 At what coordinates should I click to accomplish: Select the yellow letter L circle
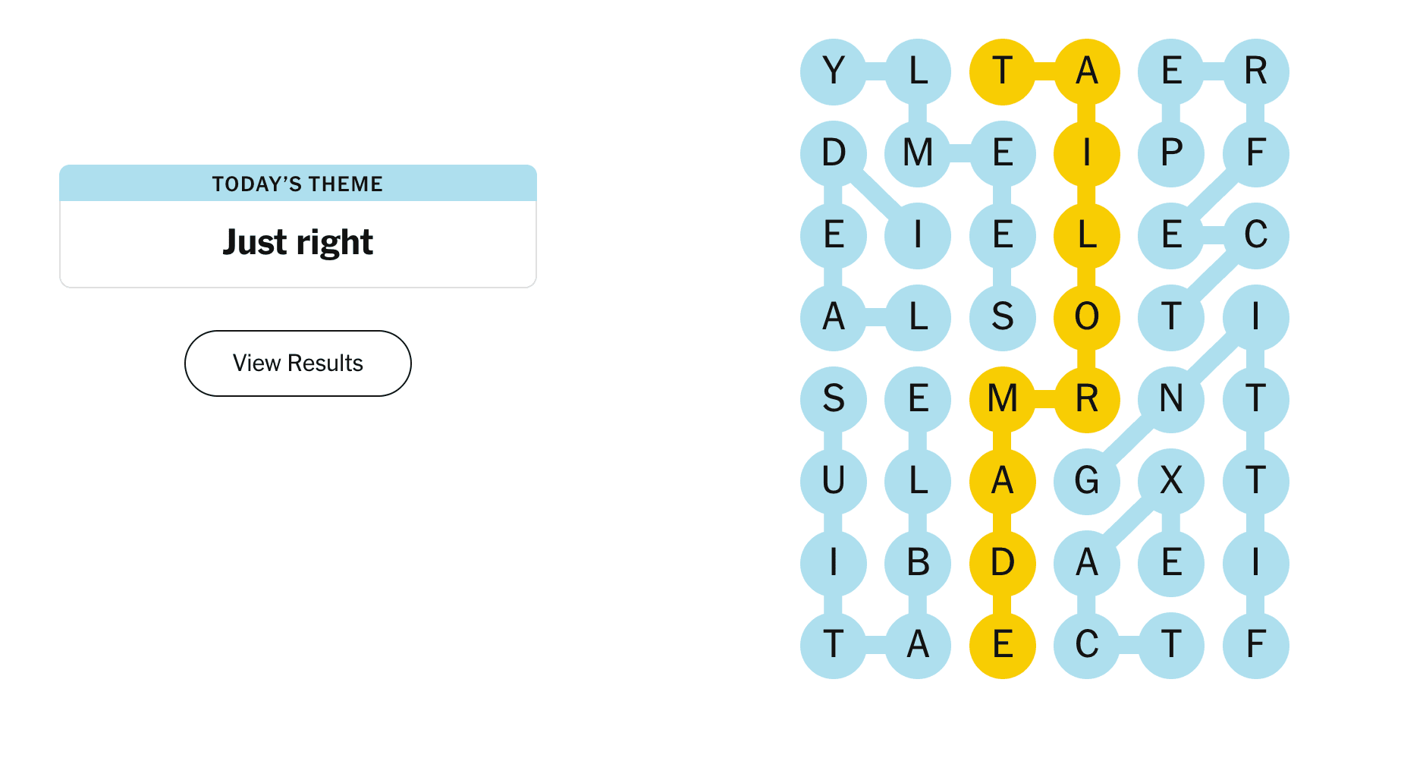(x=1086, y=235)
